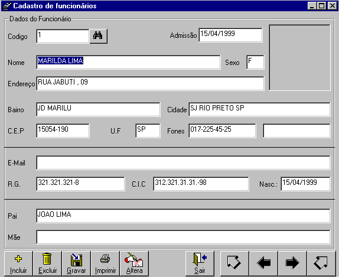Focus the Admissão date field
The width and height of the screenshot is (339, 277).
coord(231,35)
